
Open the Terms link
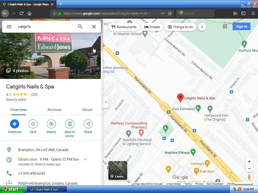click(x=188, y=184)
